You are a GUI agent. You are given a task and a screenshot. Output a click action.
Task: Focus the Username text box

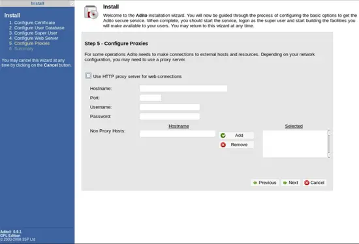170,107
